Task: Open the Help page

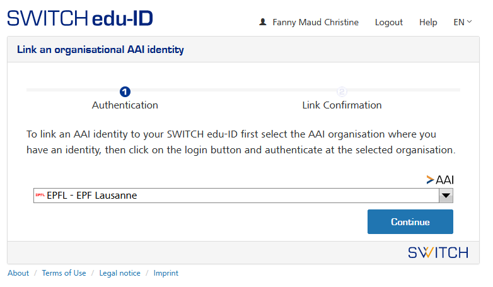Action: coord(428,22)
